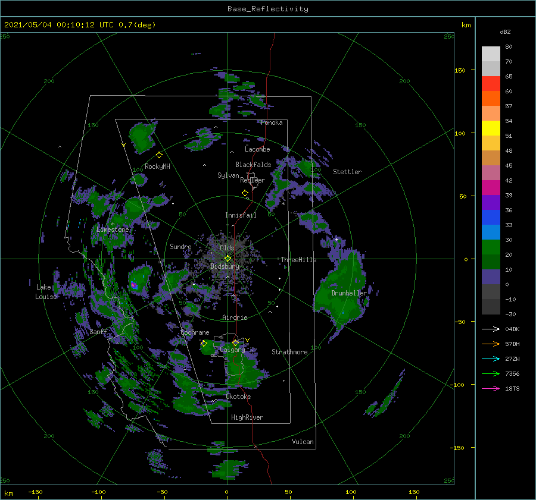Click the dBZ heading above the color scale
Image resolution: width=536 pixels, height=500 pixels.
click(505, 32)
